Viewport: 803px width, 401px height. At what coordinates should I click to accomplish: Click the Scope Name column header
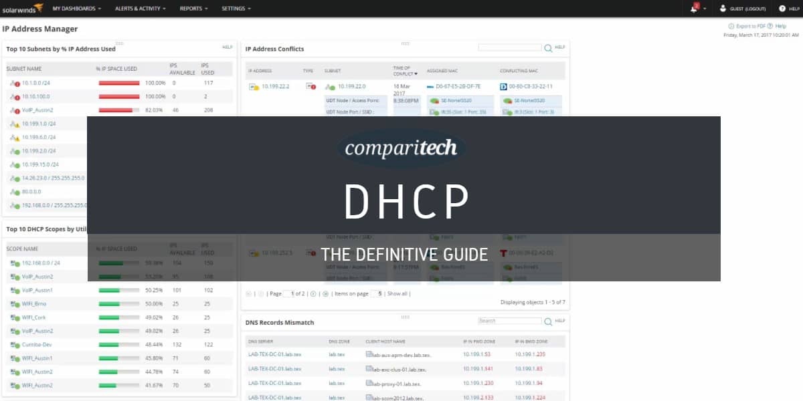coord(22,249)
